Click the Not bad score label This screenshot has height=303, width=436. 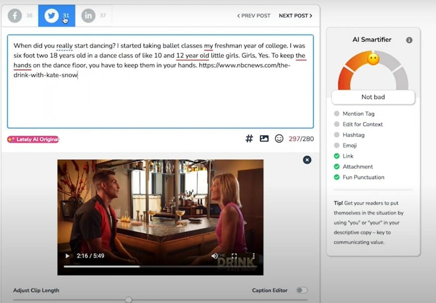(373, 97)
